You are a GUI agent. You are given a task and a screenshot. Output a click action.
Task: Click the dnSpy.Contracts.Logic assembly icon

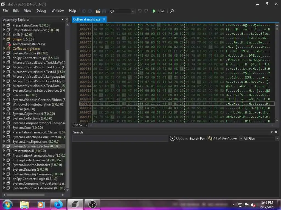(x=9, y=179)
